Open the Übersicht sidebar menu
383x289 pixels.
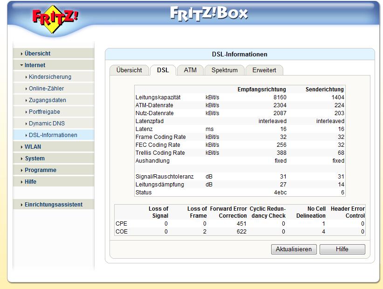click(54, 53)
